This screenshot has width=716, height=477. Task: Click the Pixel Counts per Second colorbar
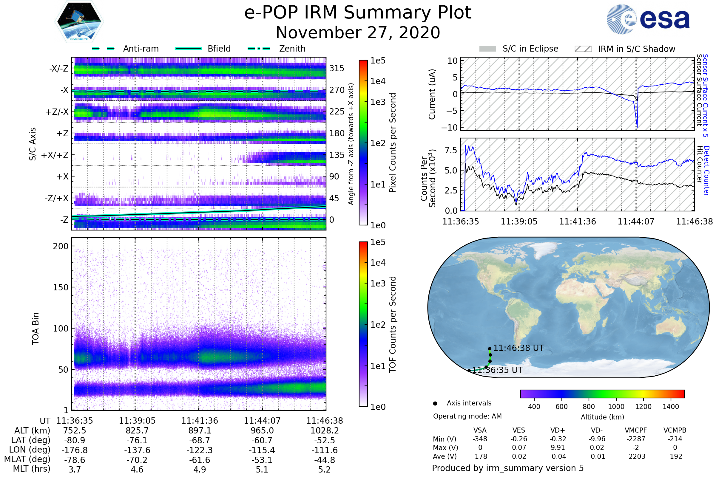coord(363,143)
